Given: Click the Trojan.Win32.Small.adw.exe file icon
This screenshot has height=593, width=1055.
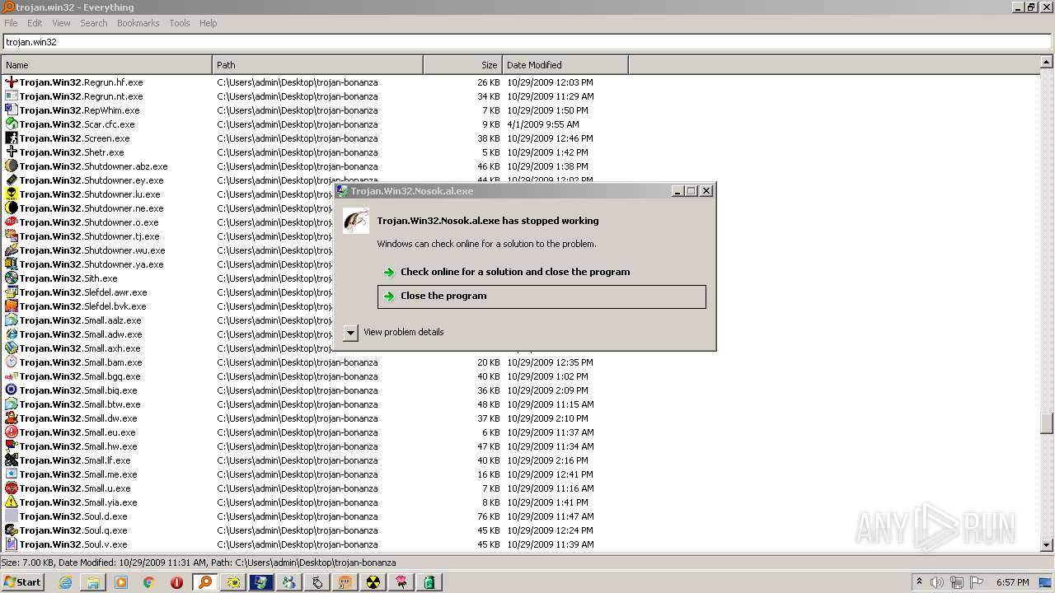Looking at the screenshot, I should 12,334.
